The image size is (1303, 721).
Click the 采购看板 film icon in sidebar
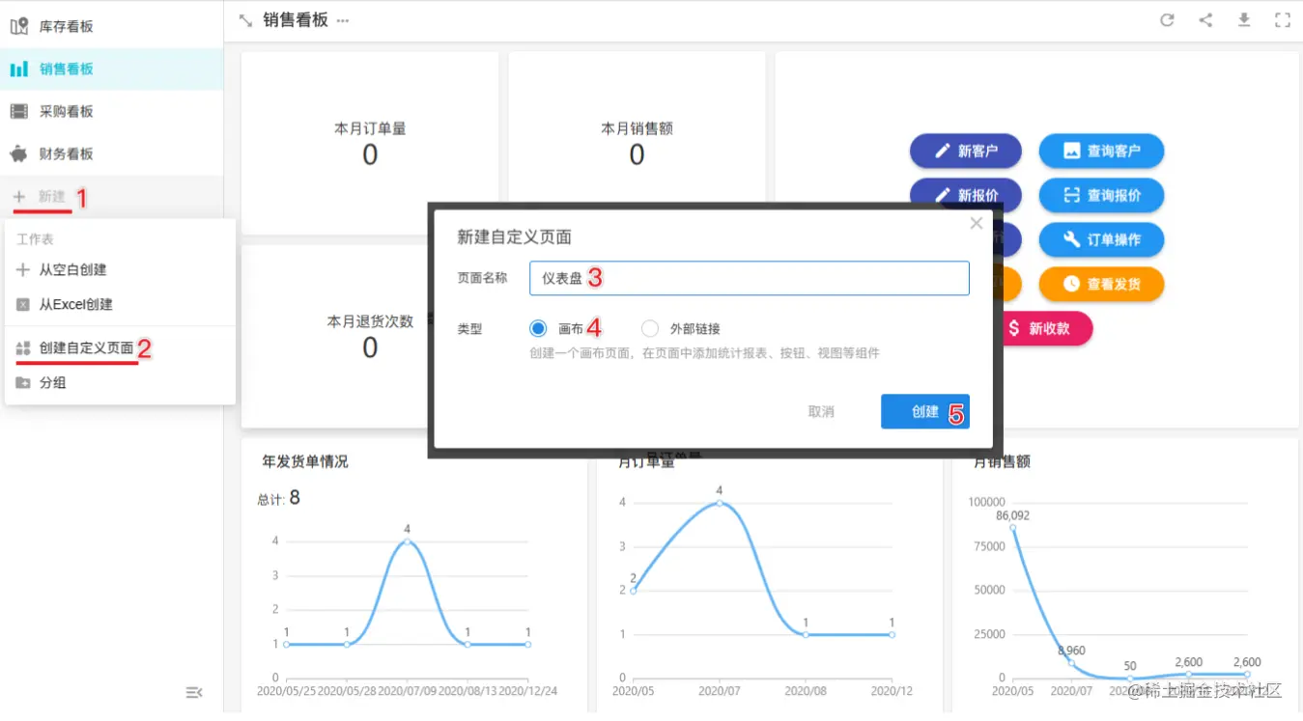click(x=19, y=112)
